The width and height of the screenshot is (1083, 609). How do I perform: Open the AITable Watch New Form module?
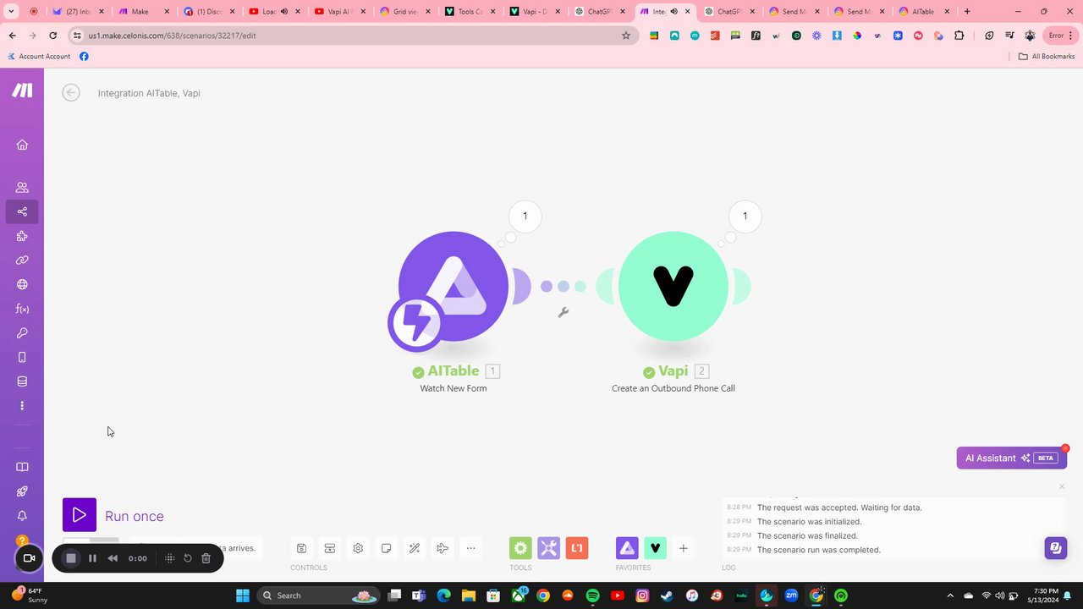click(x=454, y=286)
